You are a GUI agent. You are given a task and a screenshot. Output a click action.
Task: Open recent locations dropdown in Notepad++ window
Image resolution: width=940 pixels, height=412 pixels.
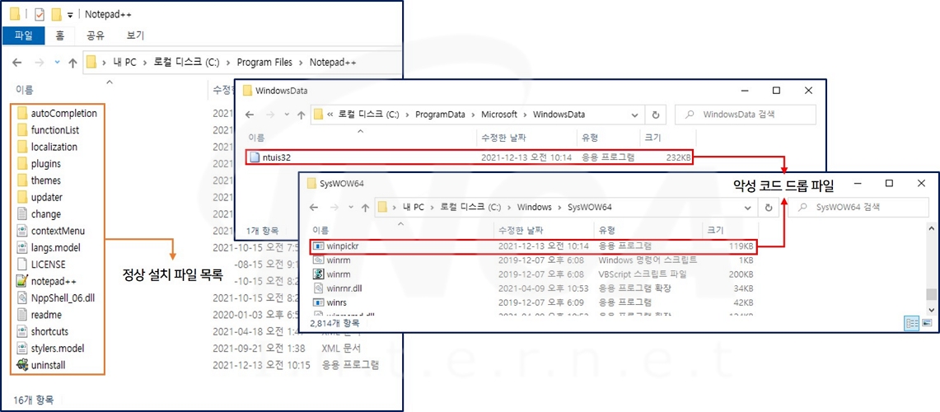pyautogui.click(x=57, y=63)
